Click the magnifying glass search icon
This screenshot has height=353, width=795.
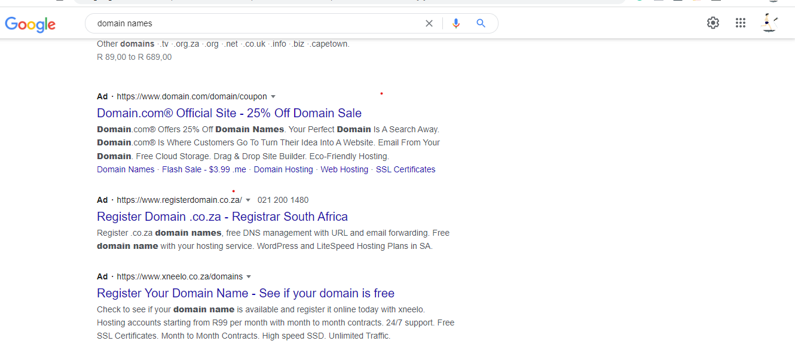[481, 23]
